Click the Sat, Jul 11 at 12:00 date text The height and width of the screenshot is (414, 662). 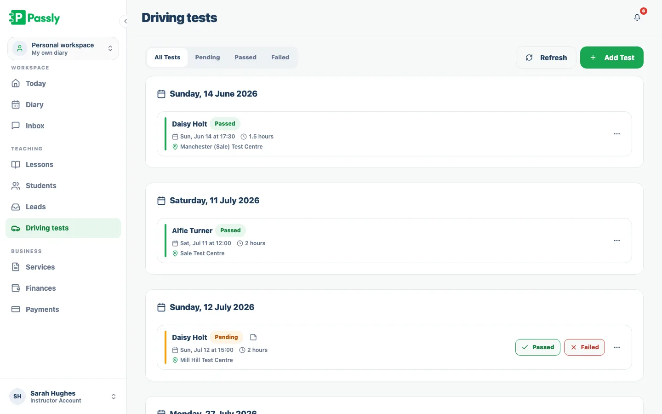[205, 243]
